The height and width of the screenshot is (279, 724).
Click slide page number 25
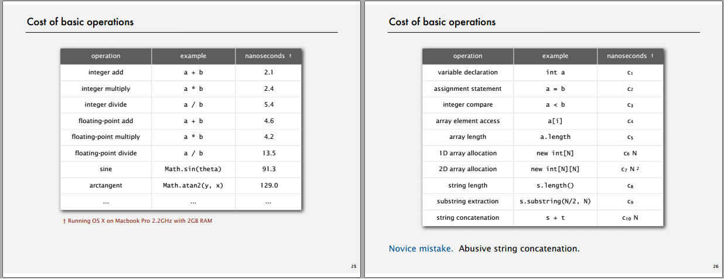(354, 267)
